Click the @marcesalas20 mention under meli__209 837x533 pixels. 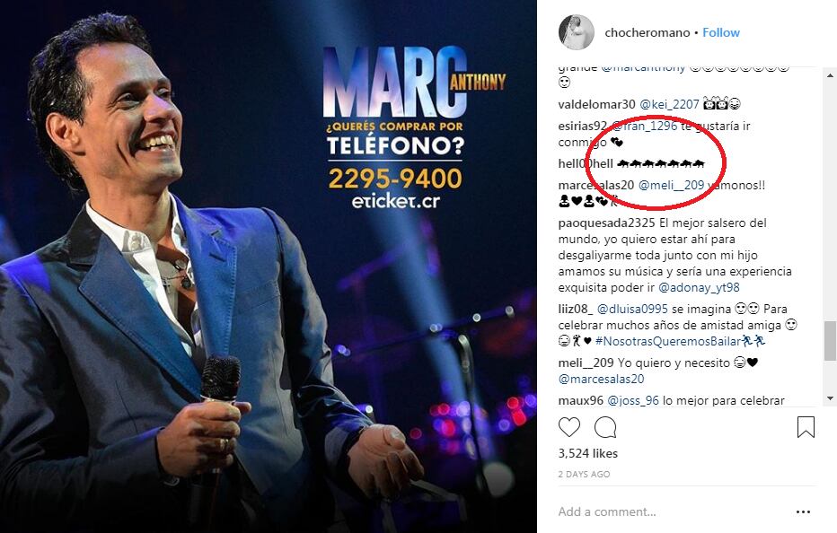coord(601,379)
